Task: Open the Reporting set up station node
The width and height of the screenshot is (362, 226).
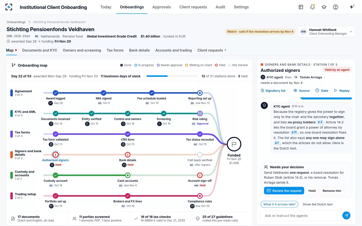Action: (200, 93)
